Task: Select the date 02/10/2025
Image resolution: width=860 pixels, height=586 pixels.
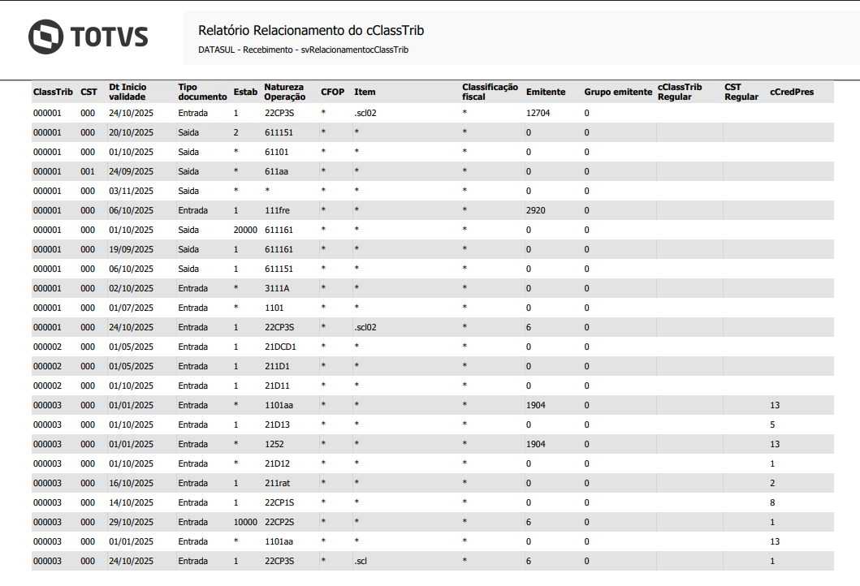Action: click(131, 288)
